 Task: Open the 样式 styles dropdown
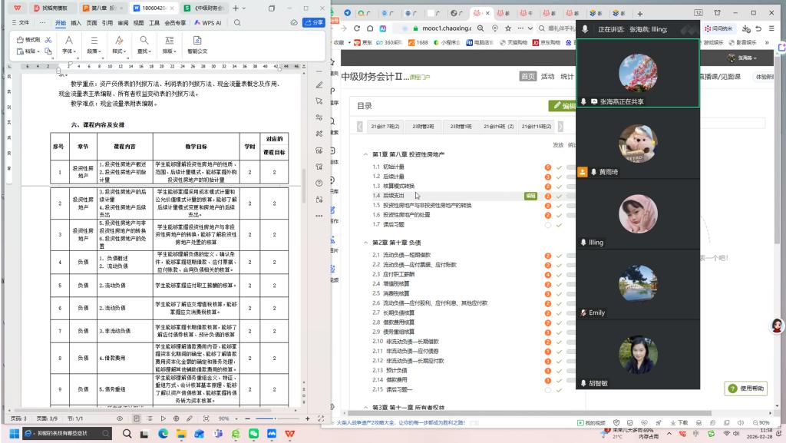(119, 45)
